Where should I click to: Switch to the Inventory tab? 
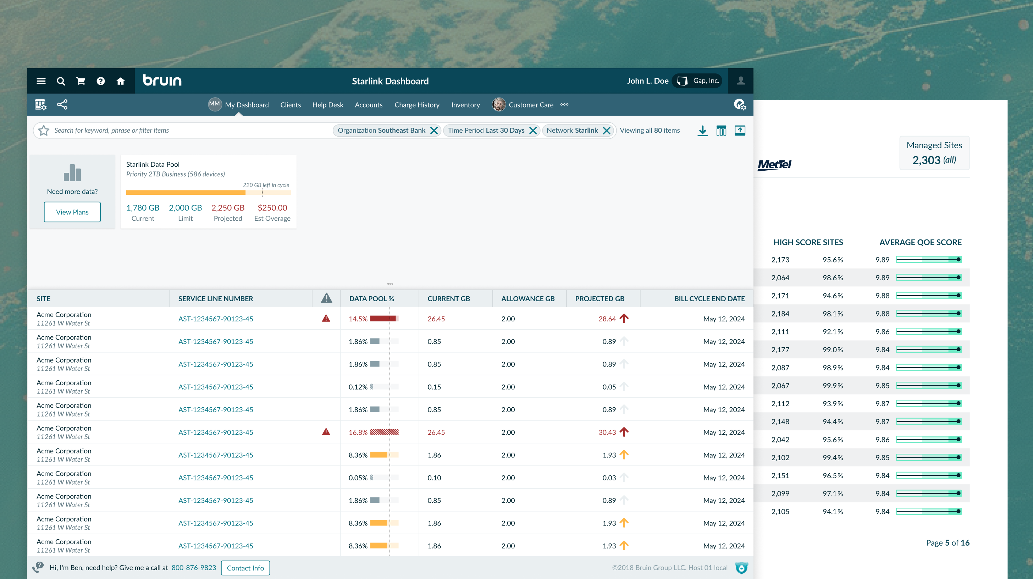(465, 105)
